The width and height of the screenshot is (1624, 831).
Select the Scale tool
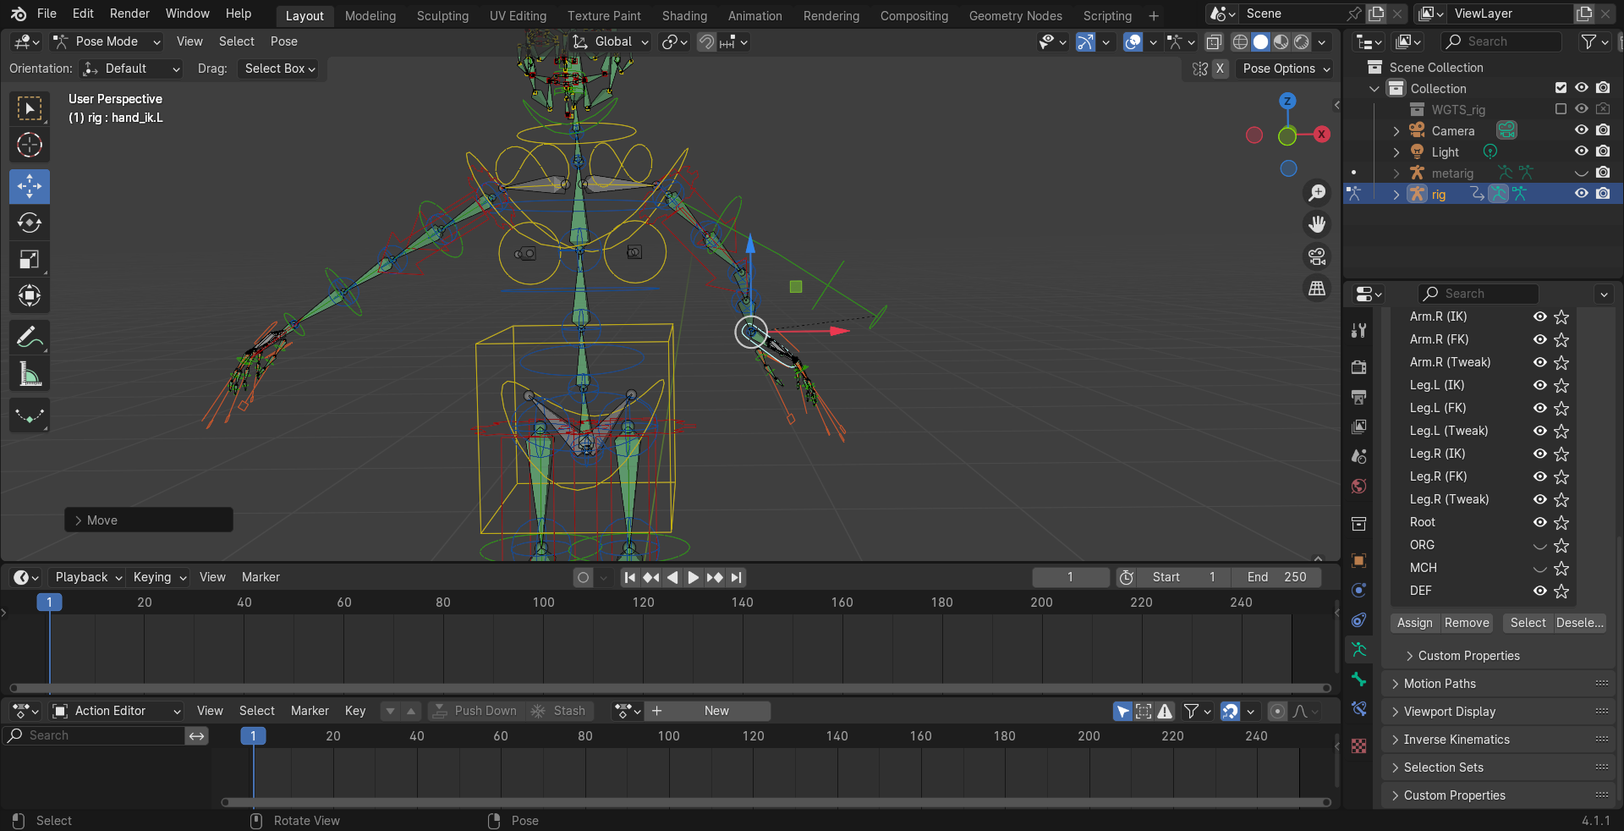point(30,259)
